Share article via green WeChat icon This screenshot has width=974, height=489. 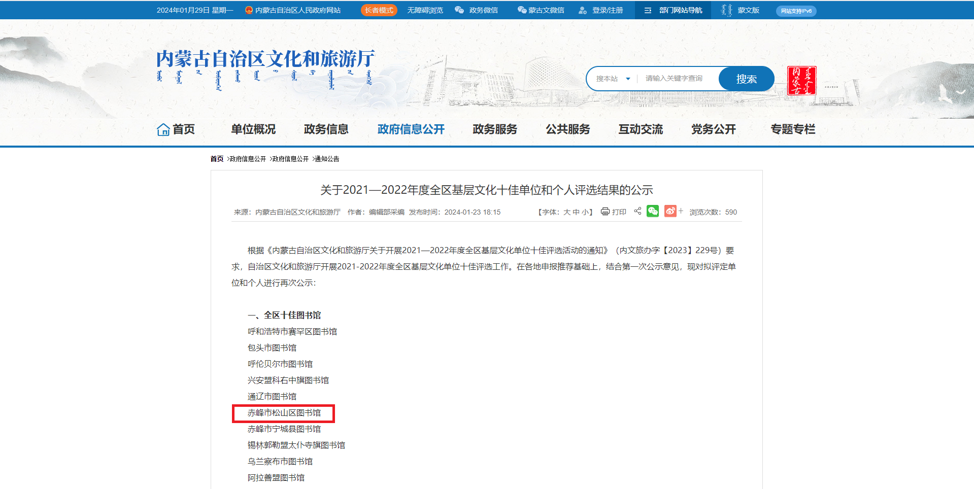pyautogui.click(x=653, y=211)
